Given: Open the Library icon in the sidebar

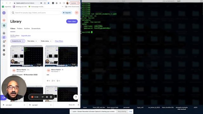Looking at the screenshot, I should click(x=4, y=37).
